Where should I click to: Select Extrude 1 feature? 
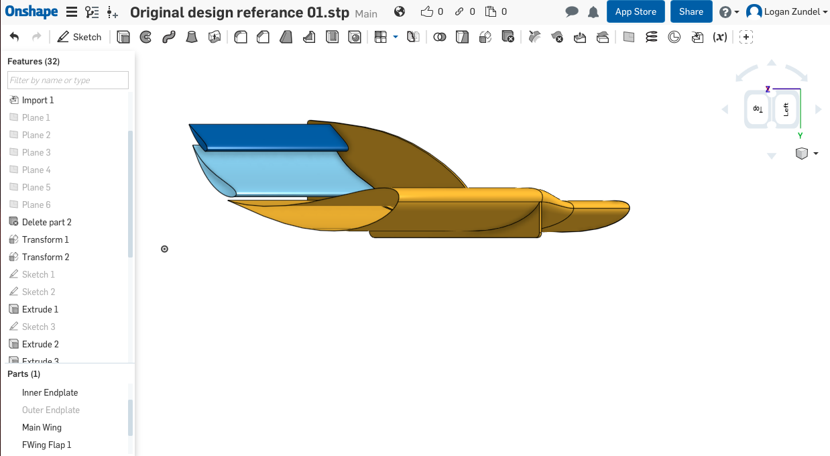(x=40, y=309)
